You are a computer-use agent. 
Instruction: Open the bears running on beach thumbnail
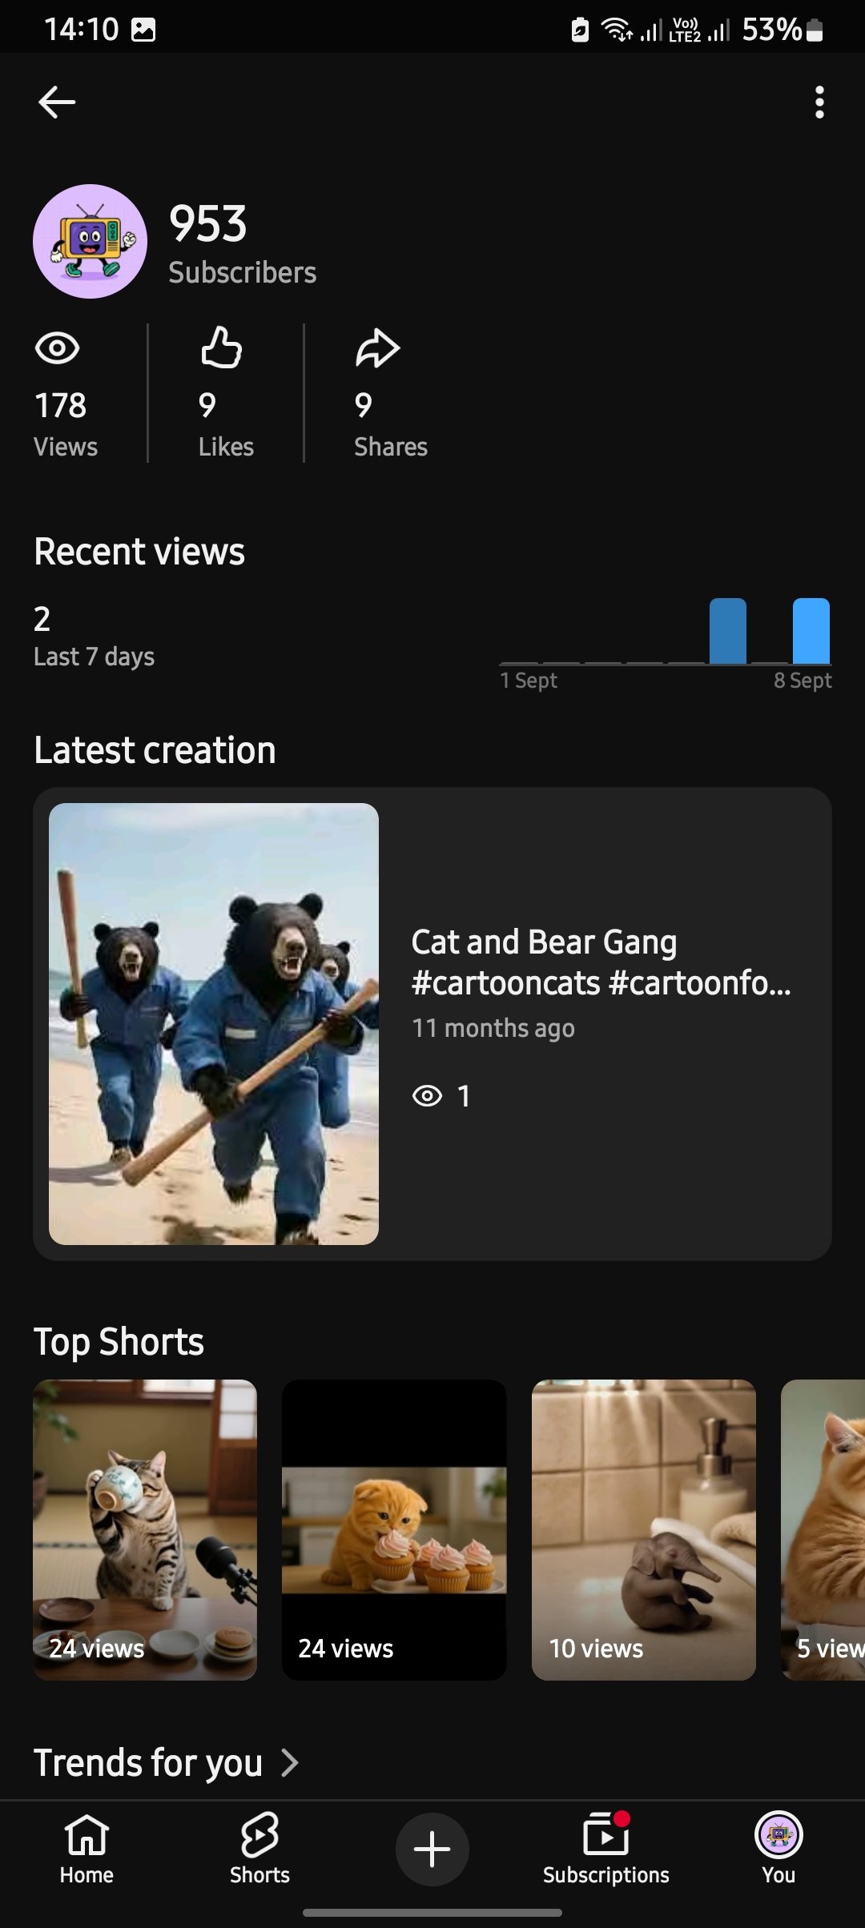(214, 1024)
